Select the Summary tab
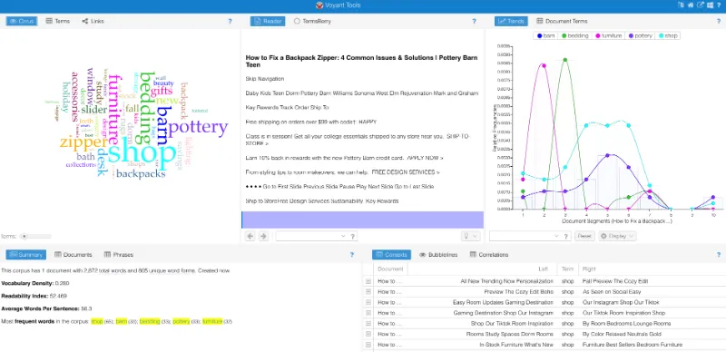This screenshot has height=352, width=726. [26, 254]
